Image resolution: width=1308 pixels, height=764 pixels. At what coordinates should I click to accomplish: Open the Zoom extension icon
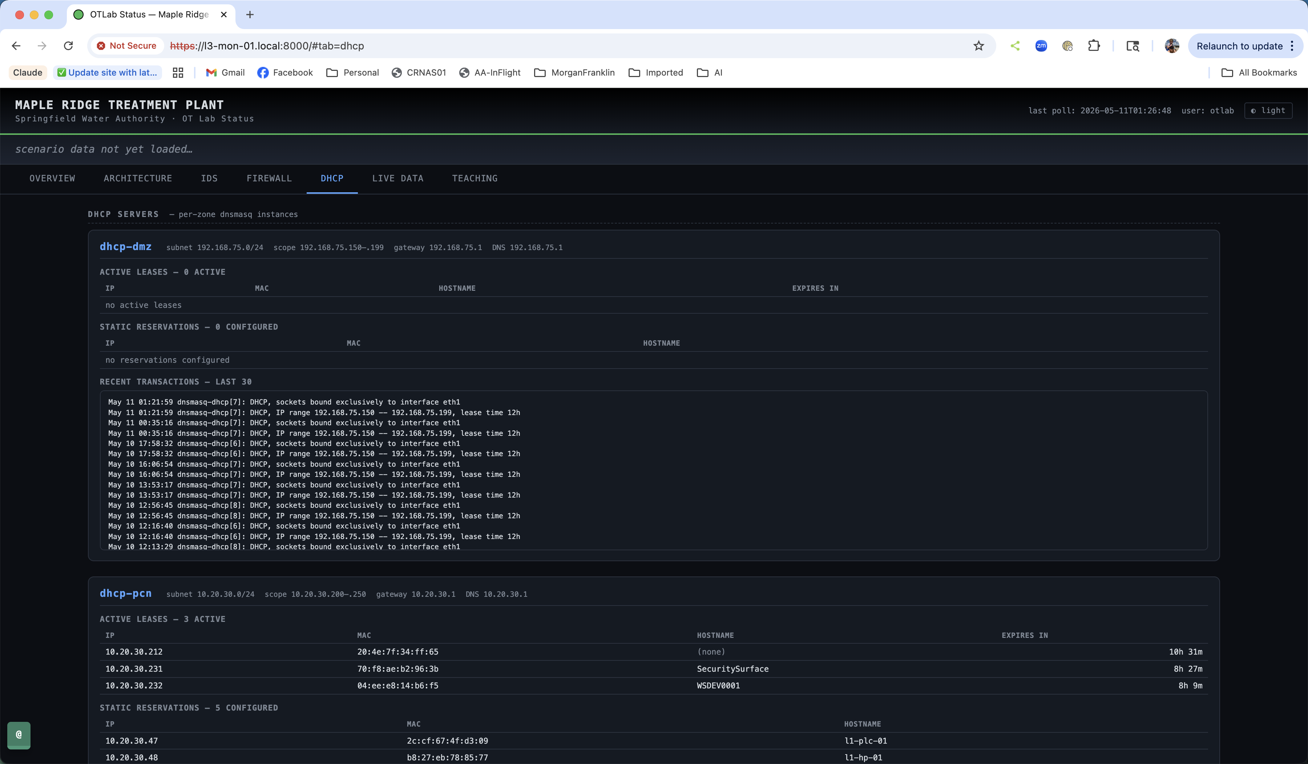click(x=1041, y=46)
